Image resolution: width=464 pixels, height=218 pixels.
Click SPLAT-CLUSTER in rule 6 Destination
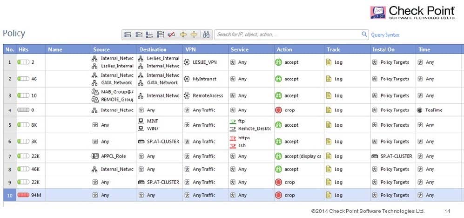pyautogui.click(x=163, y=142)
